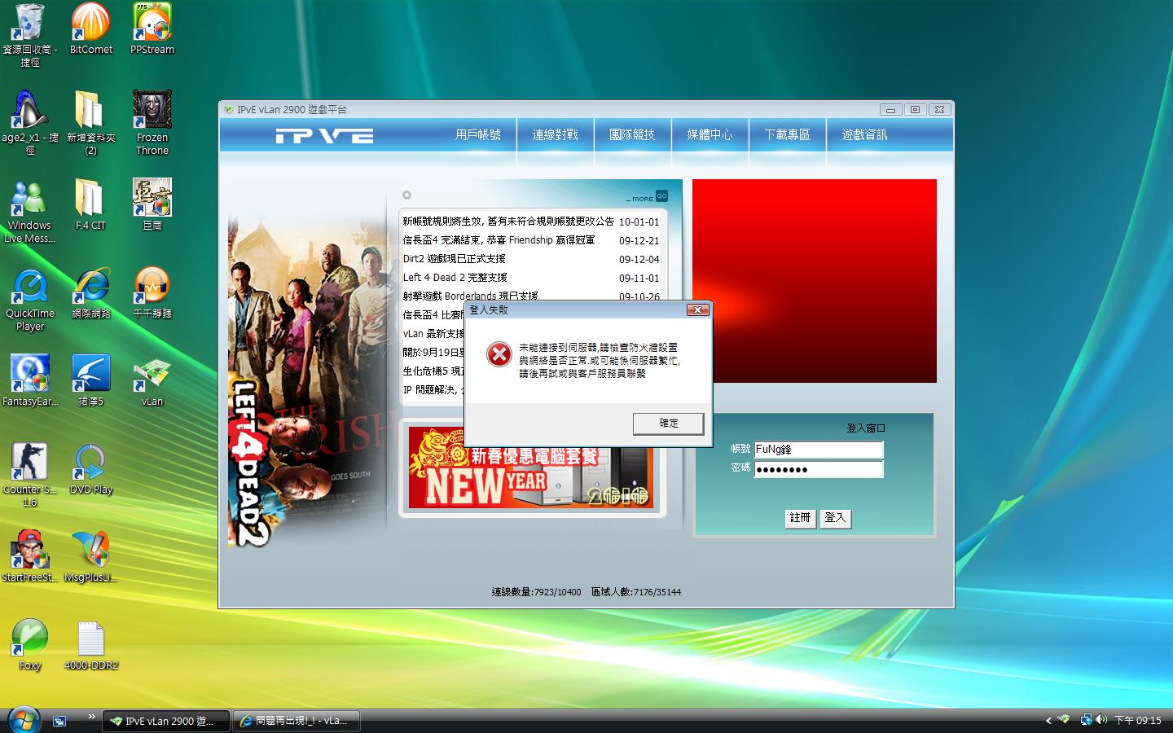Open news about 信長盃4 完滿結束
1173x733 pixels.
pyautogui.click(x=499, y=240)
